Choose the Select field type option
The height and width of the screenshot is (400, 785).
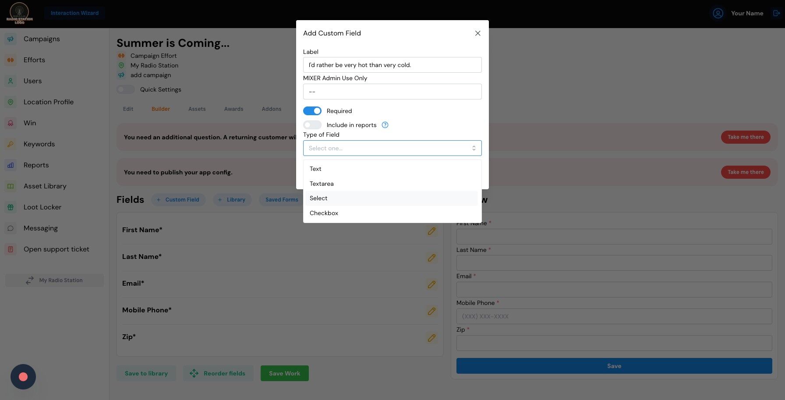point(392,198)
